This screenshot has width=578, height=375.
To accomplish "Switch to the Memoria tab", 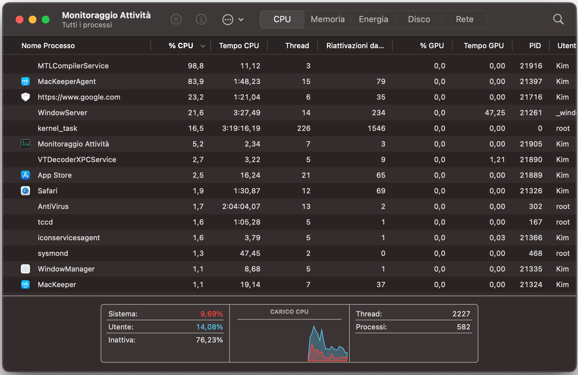I will click(327, 20).
